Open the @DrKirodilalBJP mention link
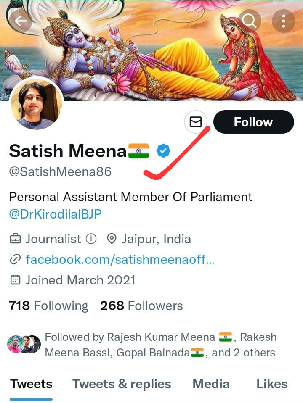The image size is (303, 403). (x=56, y=214)
